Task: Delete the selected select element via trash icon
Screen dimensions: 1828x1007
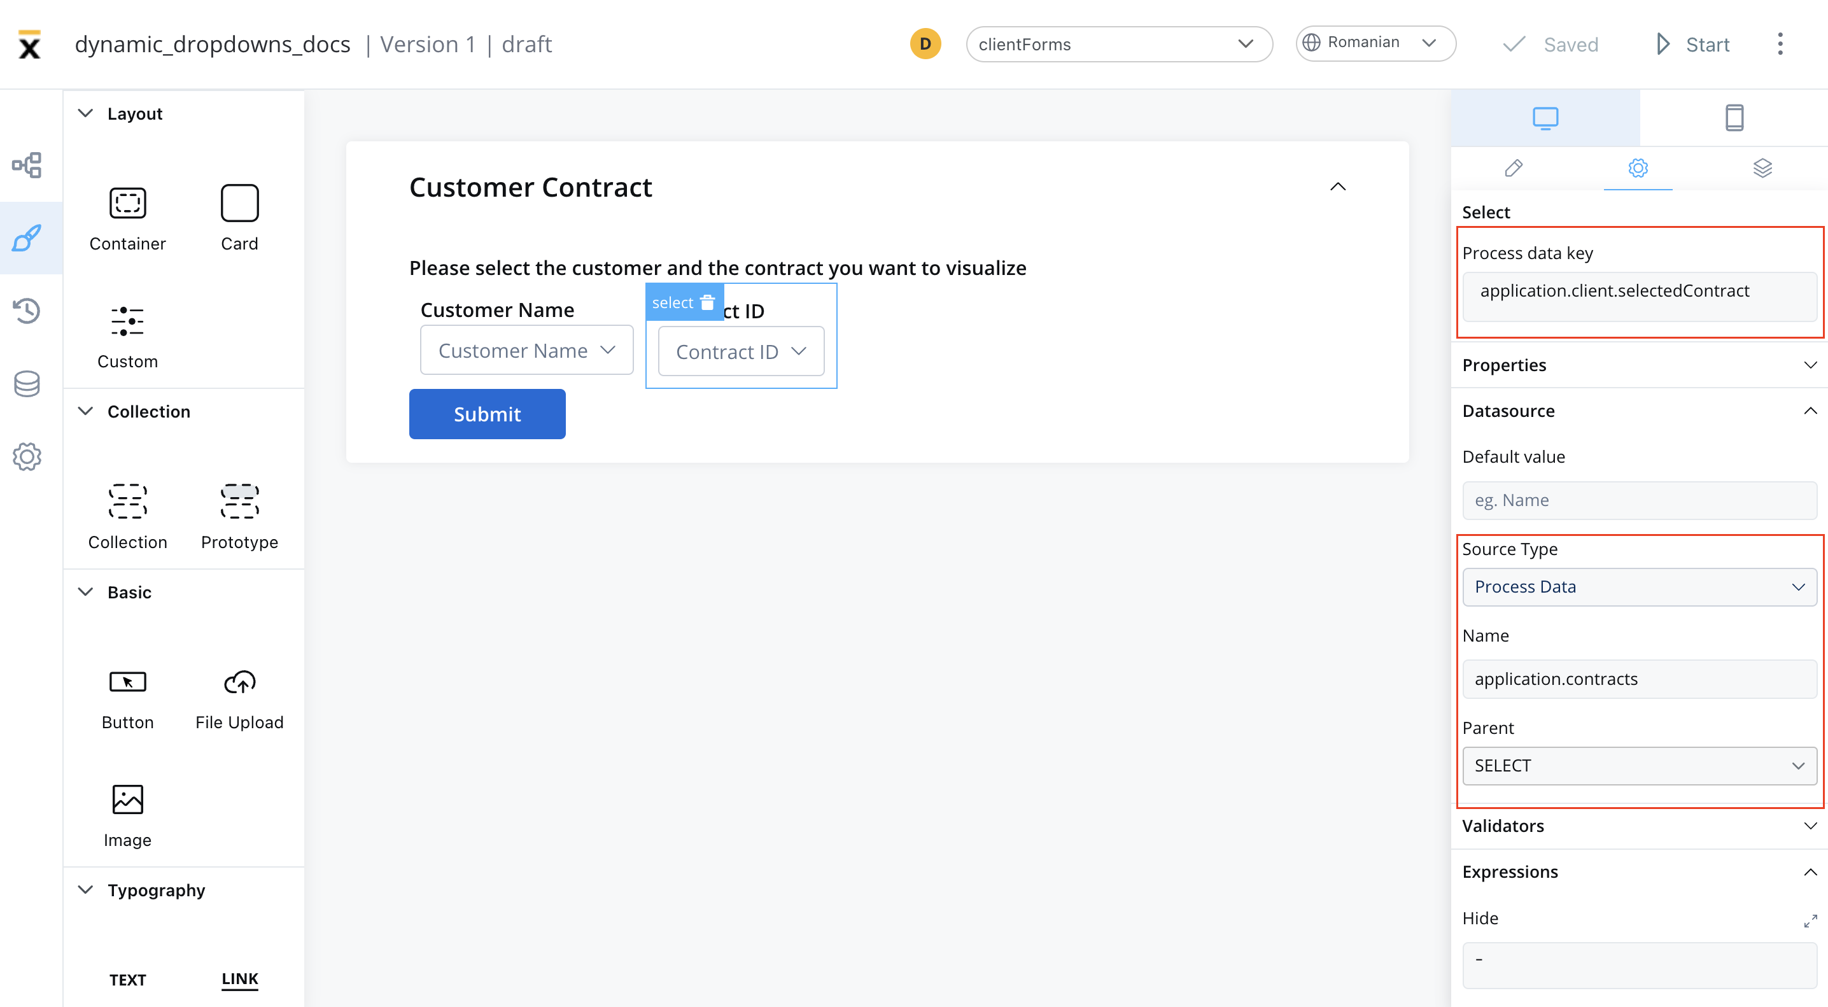Action: pos(708,302)
